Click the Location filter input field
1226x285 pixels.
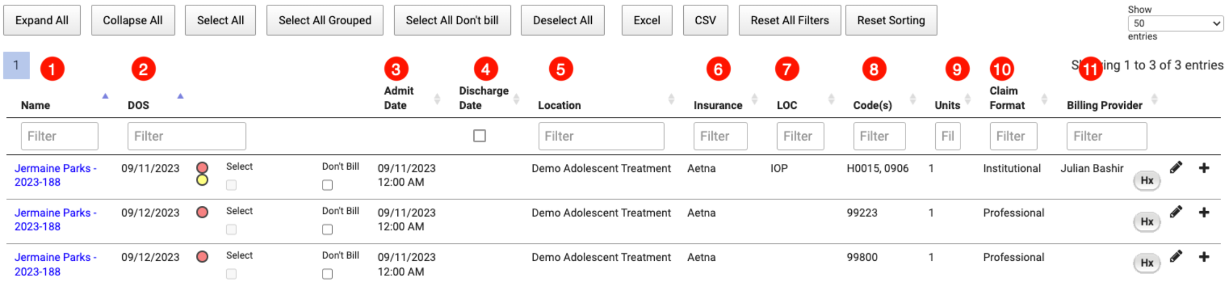pos(601,136)
